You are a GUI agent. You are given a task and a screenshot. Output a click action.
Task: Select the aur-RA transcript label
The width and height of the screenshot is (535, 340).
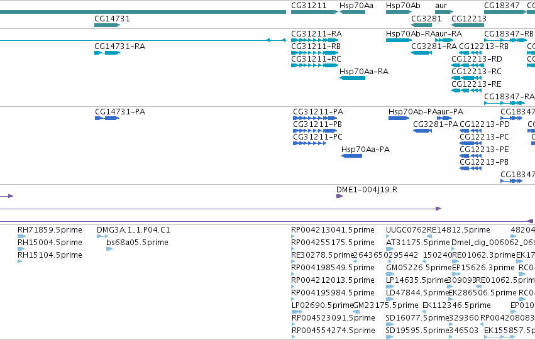point(448,34)
